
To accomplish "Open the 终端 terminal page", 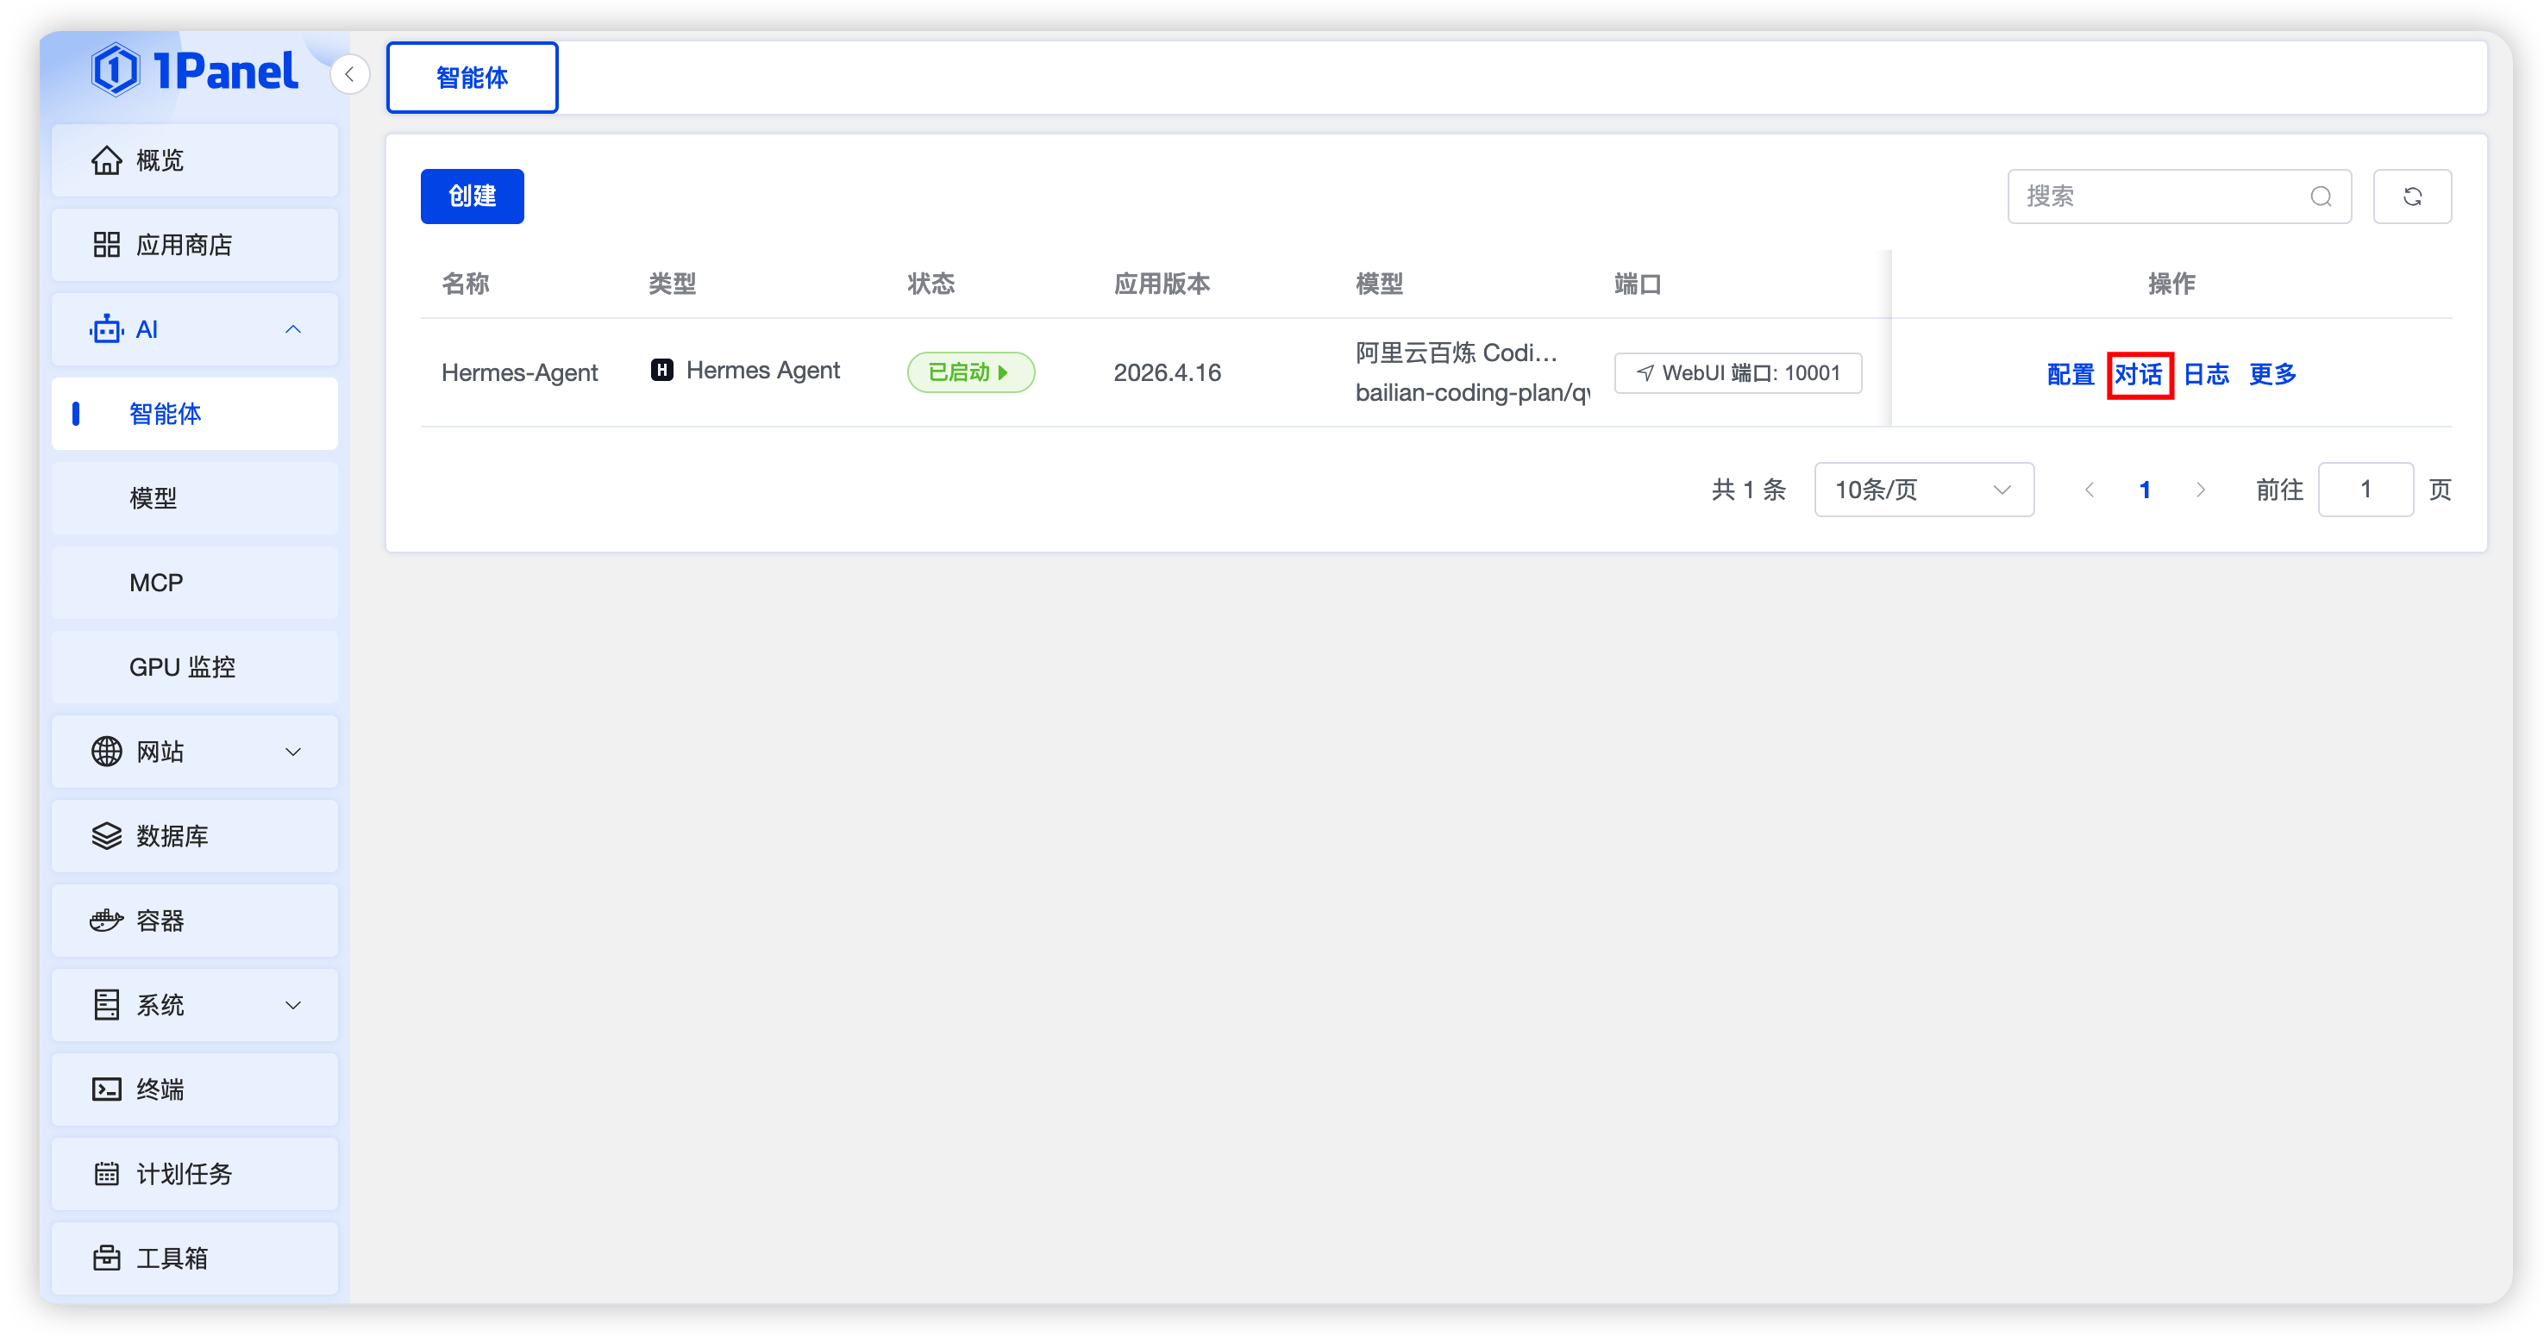I will coord(195,1089).
